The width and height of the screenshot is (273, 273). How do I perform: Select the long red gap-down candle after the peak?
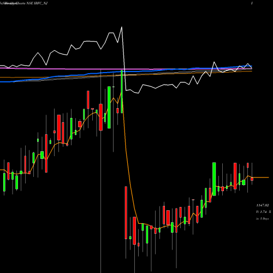(x=126, y=212)
